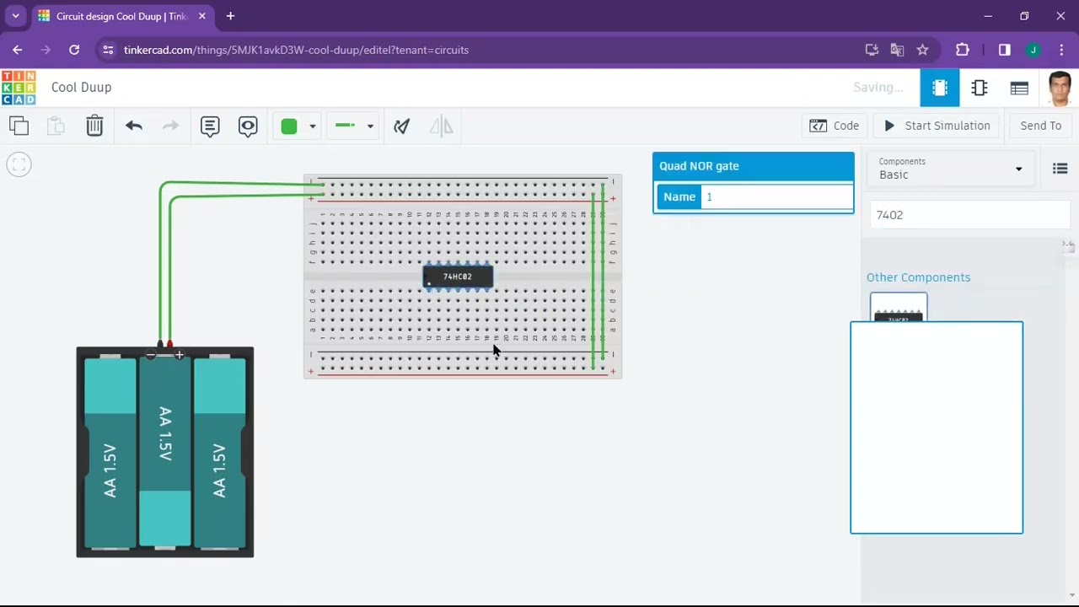Select the 74HC02 component thumbnail
The height and width of the screenshot is (607, 1079).
[x=899, y=309]
